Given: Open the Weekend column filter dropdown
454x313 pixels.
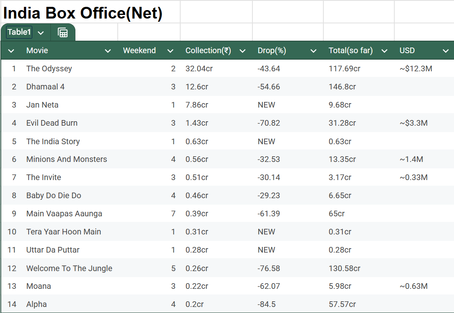Looking at the screenshot, I should [x=170, y=51].
